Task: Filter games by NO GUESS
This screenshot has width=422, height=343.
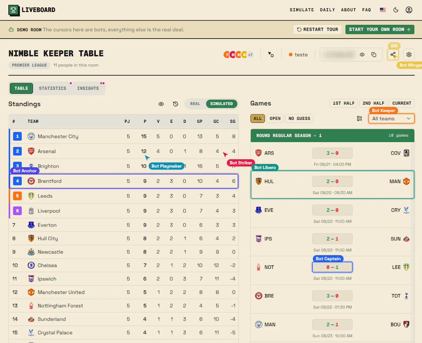Action: (299, 119)
